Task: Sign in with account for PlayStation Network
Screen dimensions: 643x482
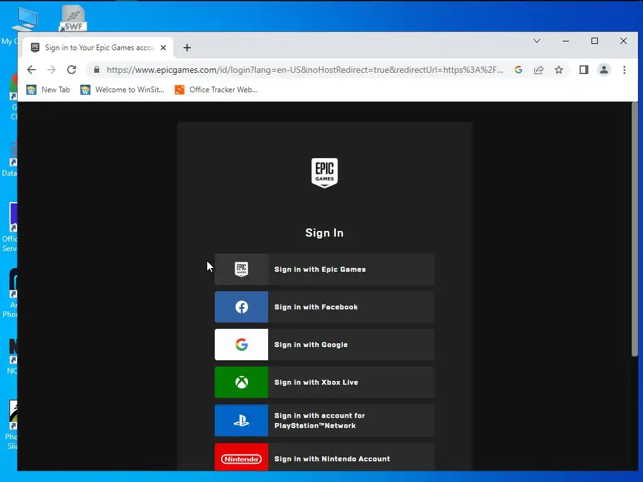Action: click(325, 420)
